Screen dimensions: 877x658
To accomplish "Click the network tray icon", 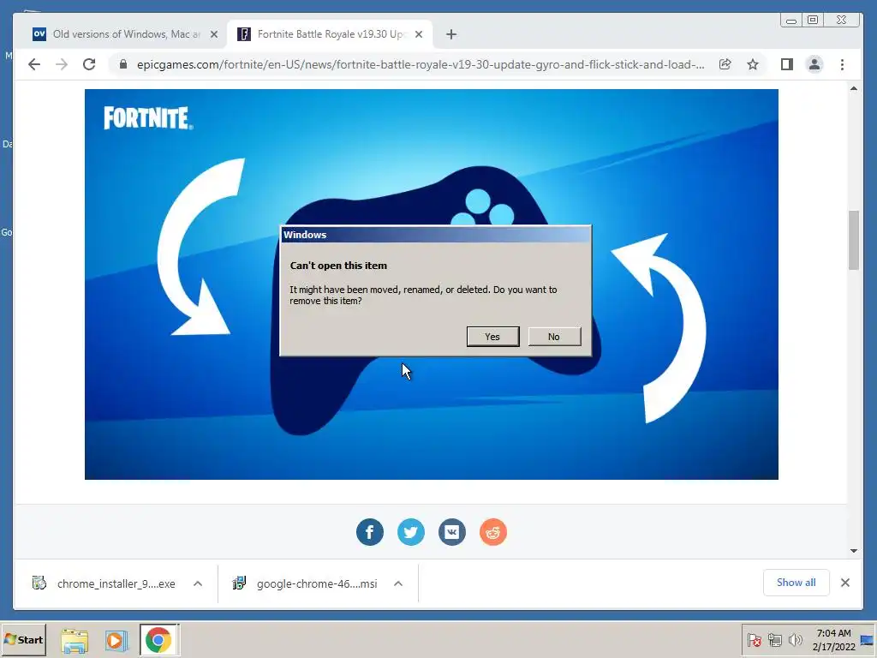I will click(x=774, y=639).
